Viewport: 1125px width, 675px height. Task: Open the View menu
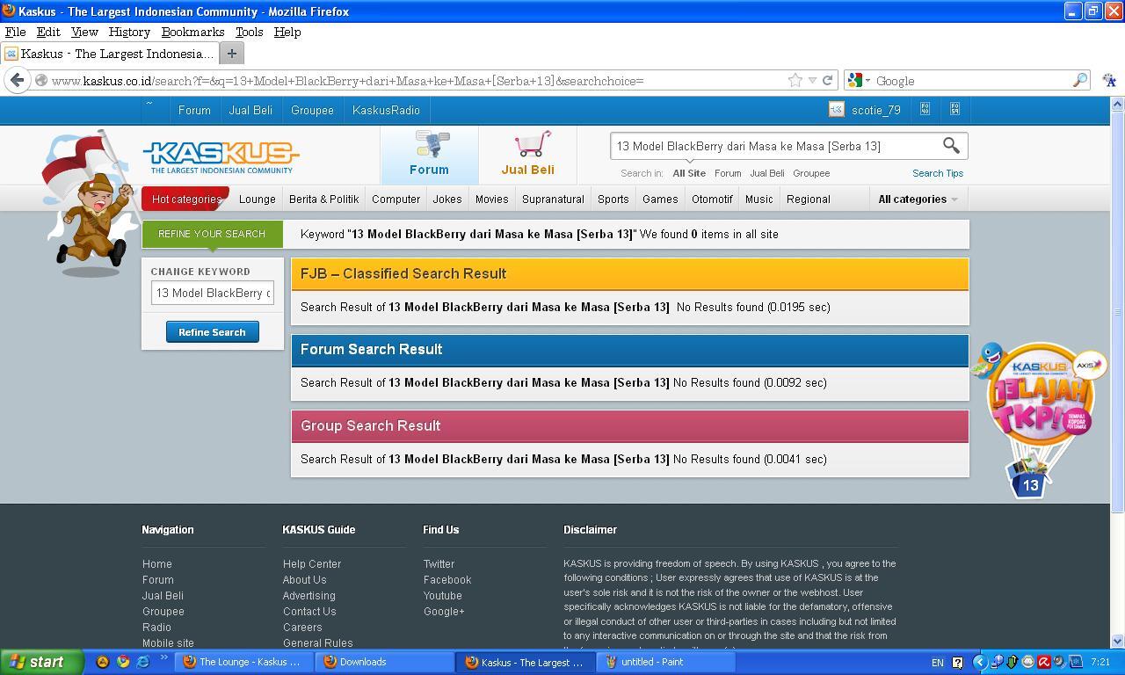coord(84,32)
